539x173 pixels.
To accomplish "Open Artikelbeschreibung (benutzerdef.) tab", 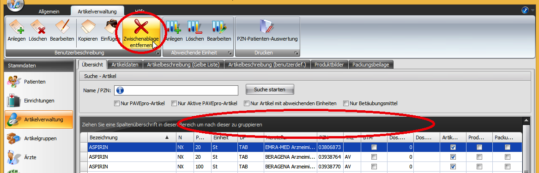I will 267,65.
